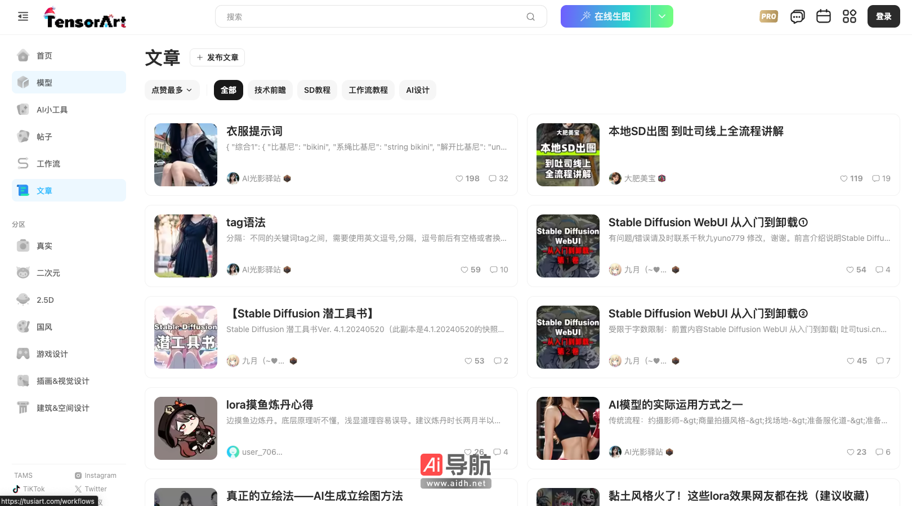Collapse the sidebar with the menu icon
Screen dimensions: 912x506
[x=23, y=17]
